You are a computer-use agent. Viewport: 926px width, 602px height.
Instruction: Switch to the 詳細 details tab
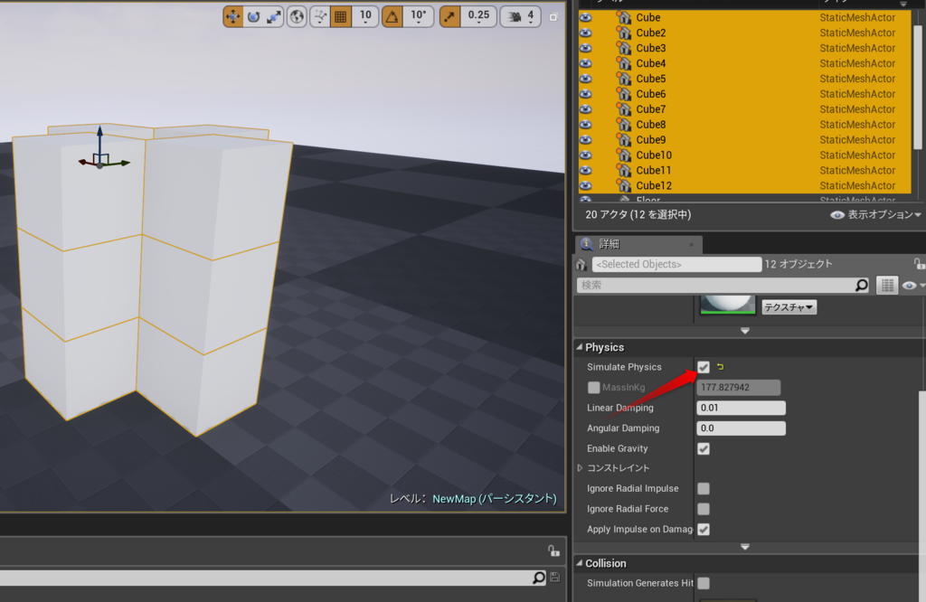[609, 244]
